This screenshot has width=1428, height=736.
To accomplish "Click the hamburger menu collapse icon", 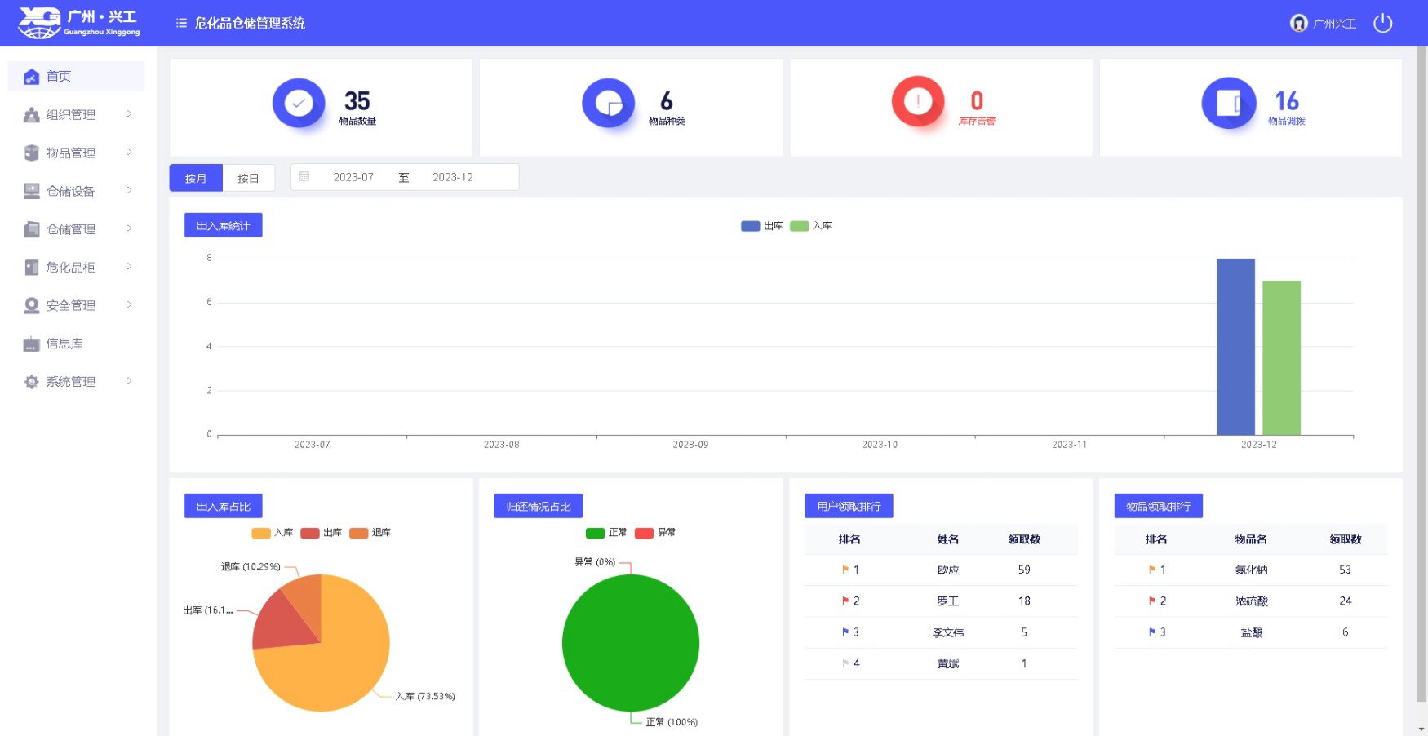I will [x=181, y=23].
